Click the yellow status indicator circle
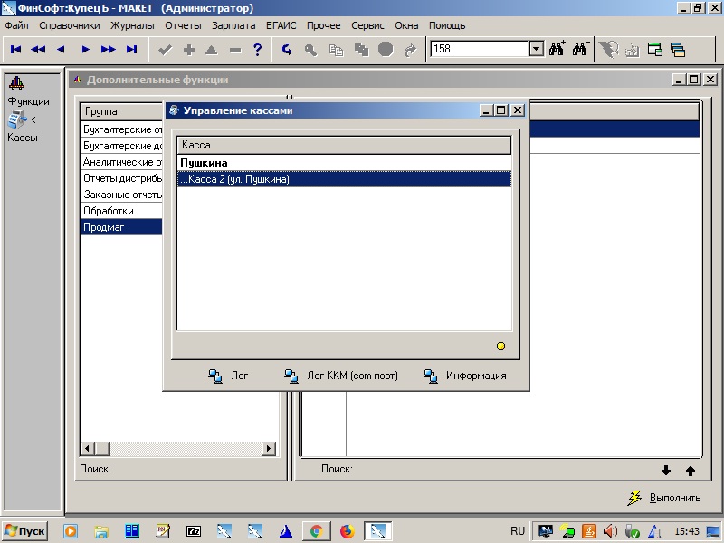This screenshot has width=724, height=543. click(x=500, y=346)
